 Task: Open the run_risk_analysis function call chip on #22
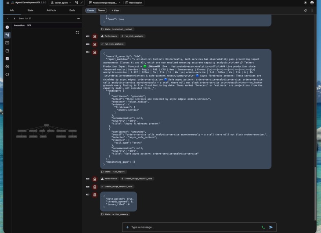click(x=133, y=36)
